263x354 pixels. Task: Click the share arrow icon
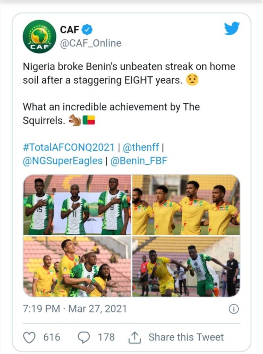[134, 337]
